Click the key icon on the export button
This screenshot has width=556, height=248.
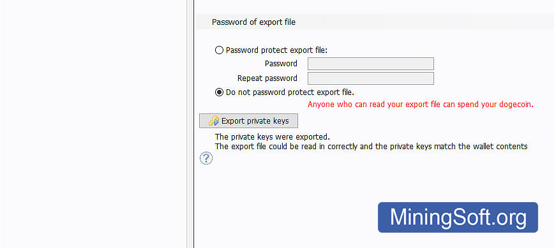[214, 121]
